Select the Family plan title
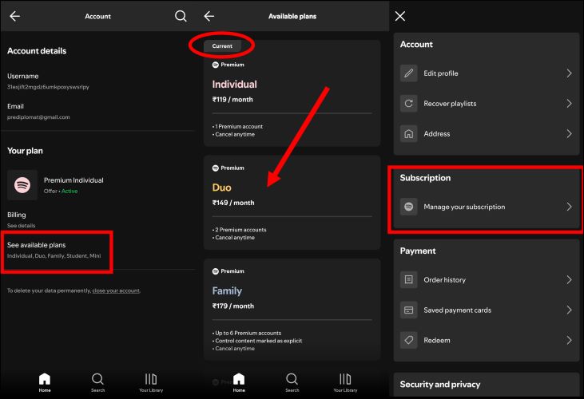The image size is (584, 399). [227, 290]
